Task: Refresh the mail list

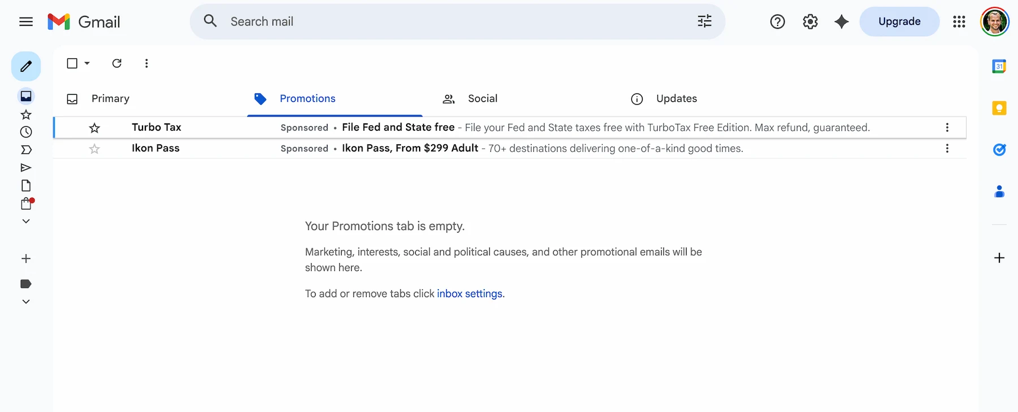Action: (x=117, y=63)
